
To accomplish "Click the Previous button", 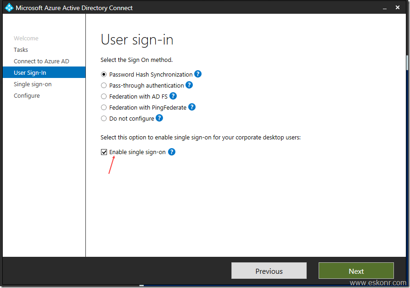I will (269, 271).
